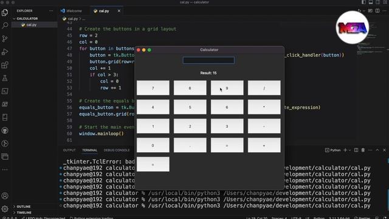Click calculator button 5
Viewport: 389px width, 219px height.
click(x=190, y=107)
